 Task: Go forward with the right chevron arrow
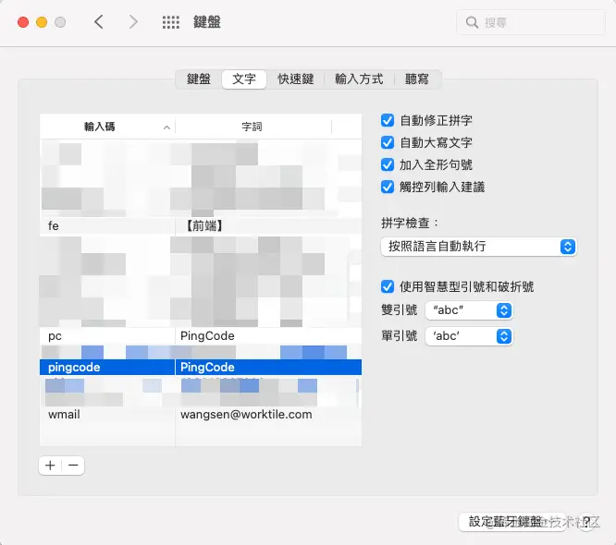point(133,22)
